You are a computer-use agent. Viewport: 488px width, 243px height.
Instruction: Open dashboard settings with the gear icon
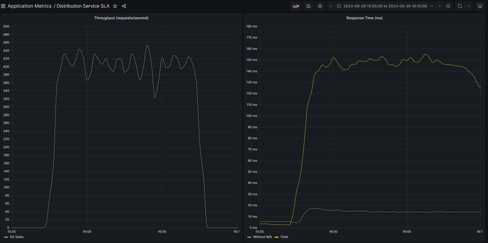coord(320,6)
